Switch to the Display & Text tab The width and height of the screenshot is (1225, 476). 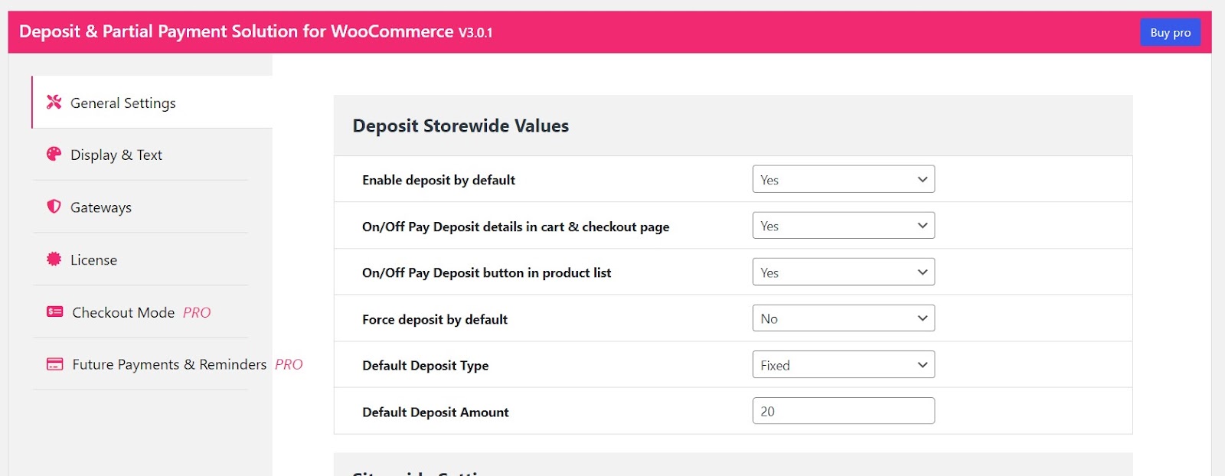(141, 155)
